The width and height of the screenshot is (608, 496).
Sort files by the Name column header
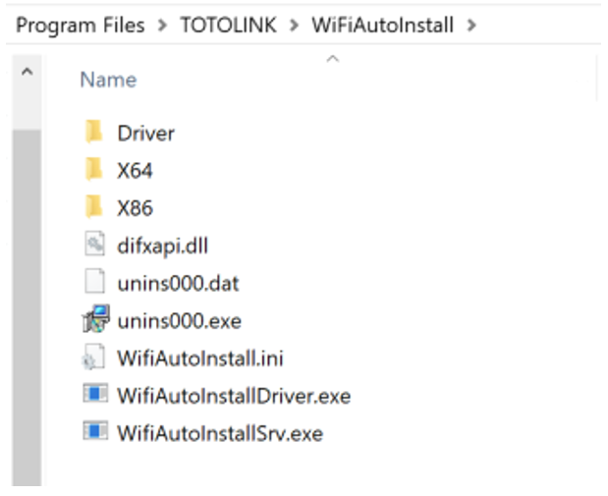[108, 80]
